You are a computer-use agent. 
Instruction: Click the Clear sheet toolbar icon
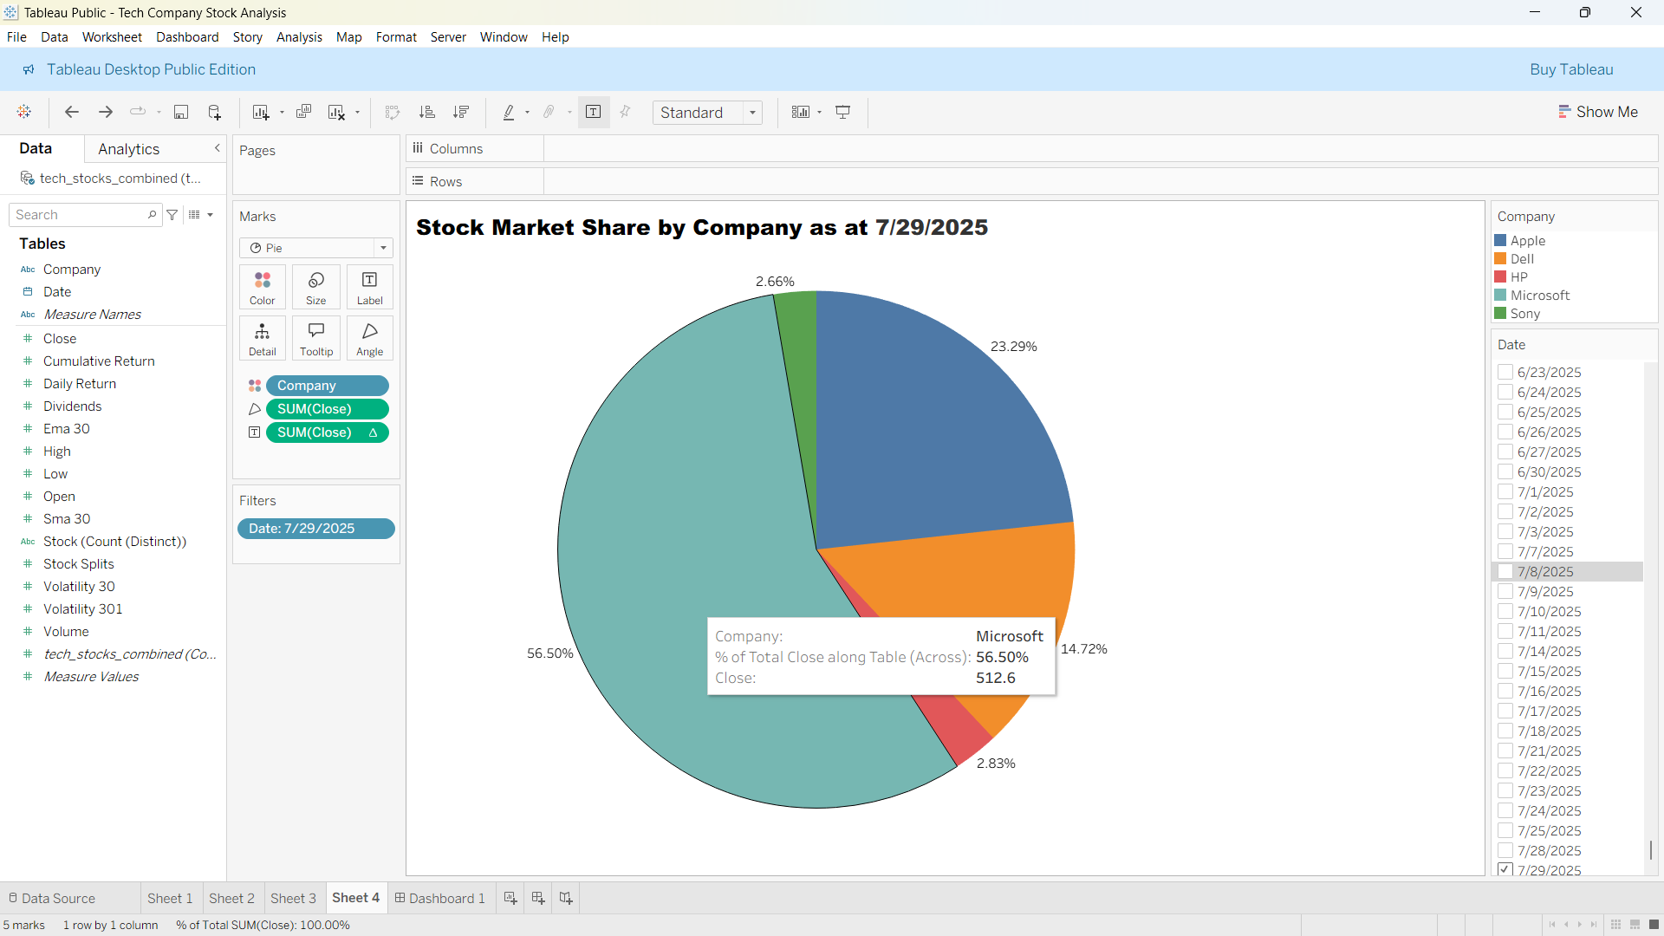tap(336, 112)
